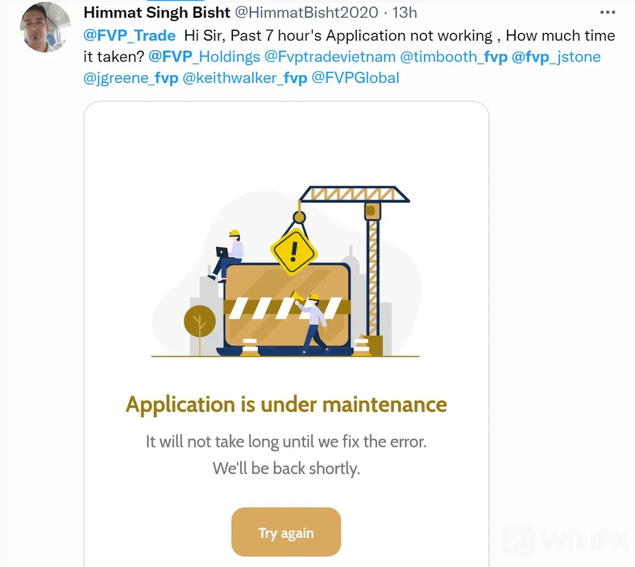This screenshot has width=635, height=567.
Task: Click the worker holding megaphone illustration
Action: pos(312,322)
